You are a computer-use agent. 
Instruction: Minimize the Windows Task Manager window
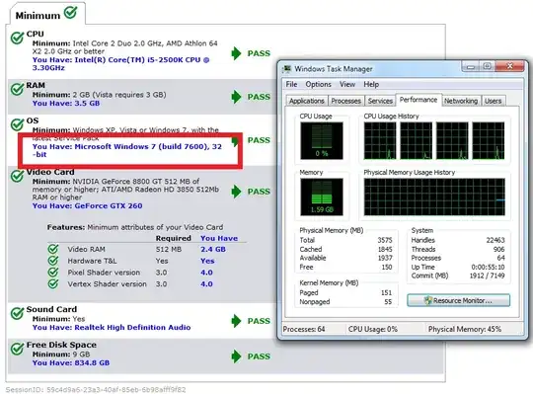pos(471,66)
